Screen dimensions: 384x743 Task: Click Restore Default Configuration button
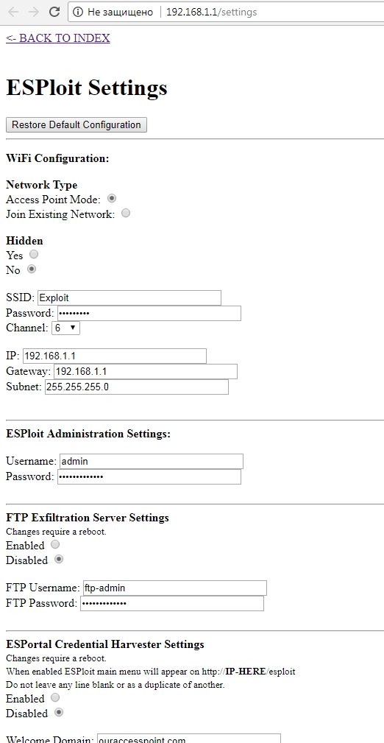pos(77,124)
